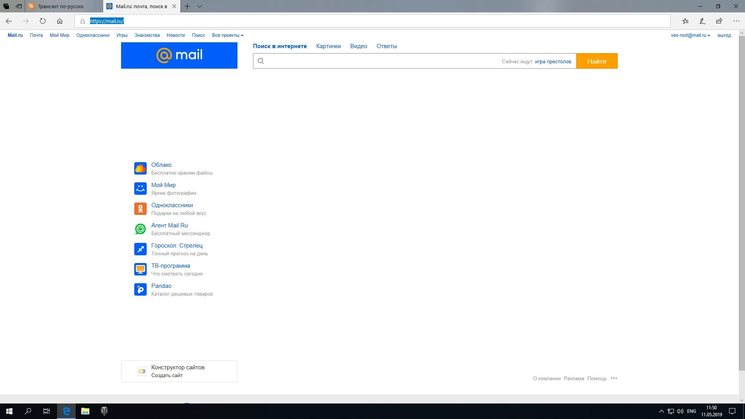Viewport: 745px width, 419px height.
Task: Open taskbar search magnifier
Action: (28, 411)
